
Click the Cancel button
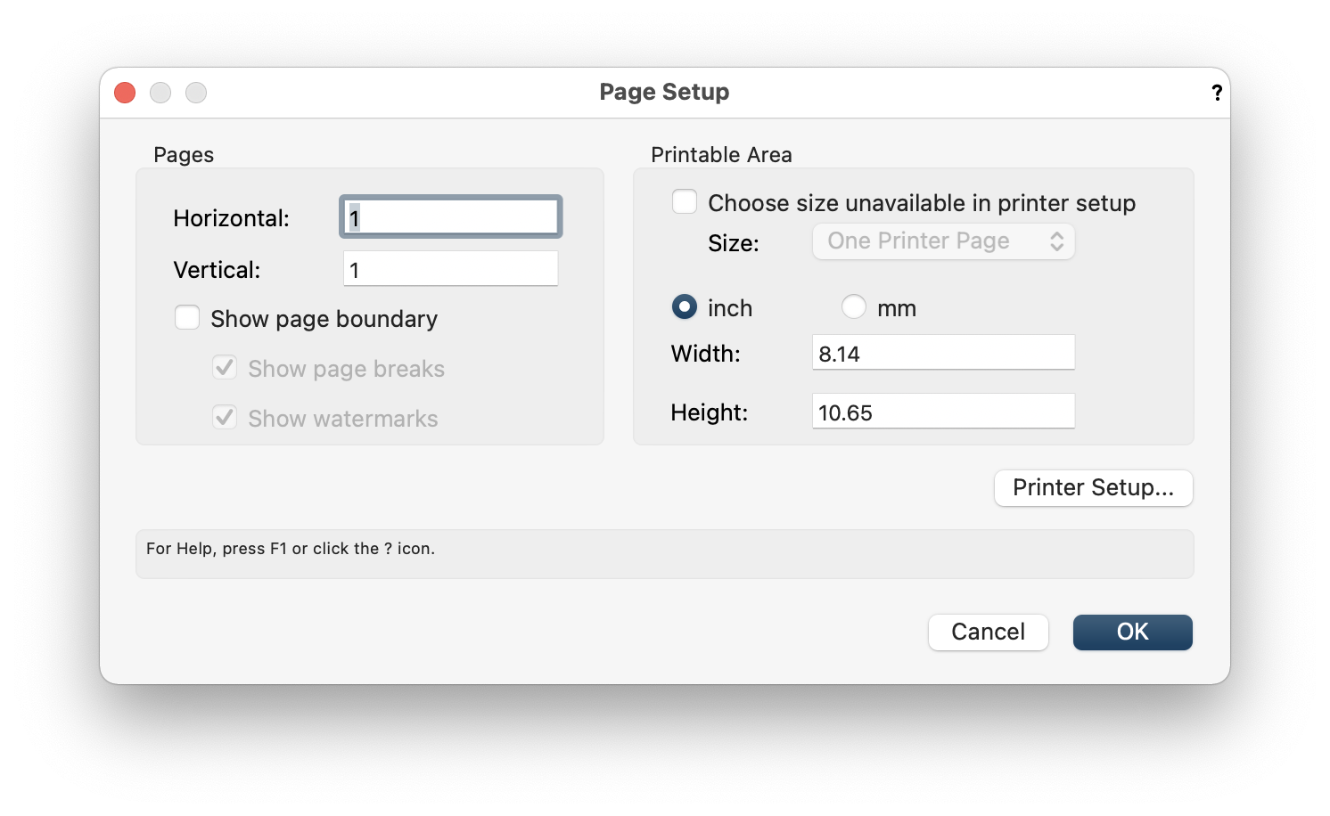click(x=988, y=632)
